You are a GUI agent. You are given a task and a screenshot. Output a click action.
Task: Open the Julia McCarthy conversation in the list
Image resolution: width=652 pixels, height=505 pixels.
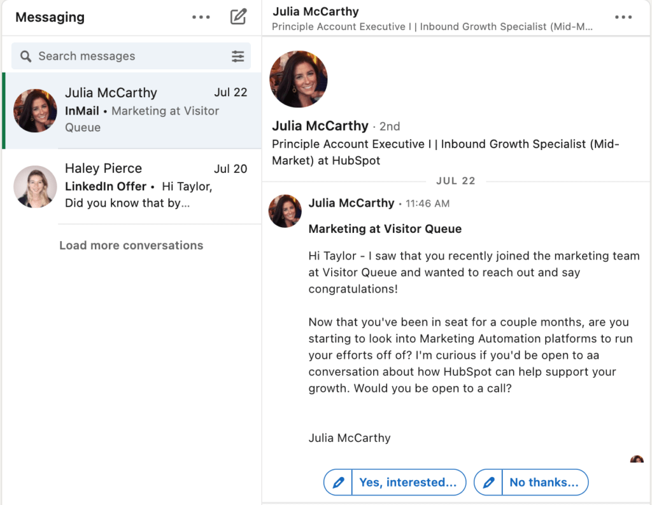132,111
